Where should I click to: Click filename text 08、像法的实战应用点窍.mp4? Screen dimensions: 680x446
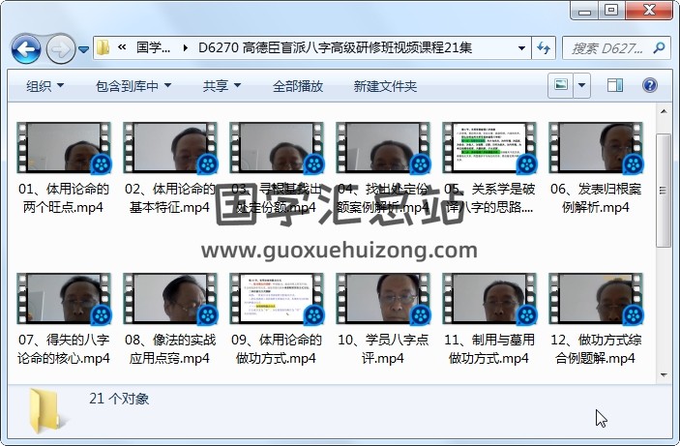coord(170,349)
